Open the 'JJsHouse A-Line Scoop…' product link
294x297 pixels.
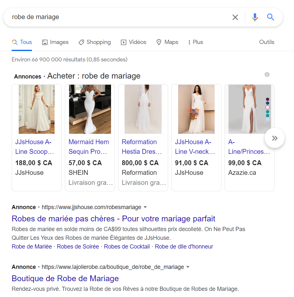(35, 147)
